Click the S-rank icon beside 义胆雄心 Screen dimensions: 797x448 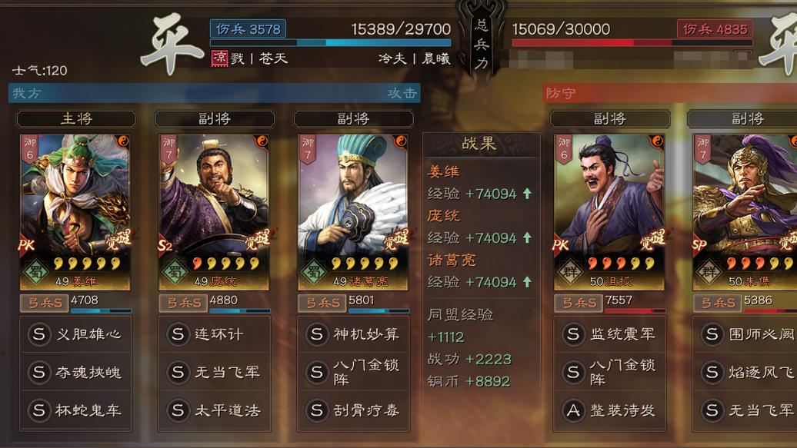coord(39,334)
